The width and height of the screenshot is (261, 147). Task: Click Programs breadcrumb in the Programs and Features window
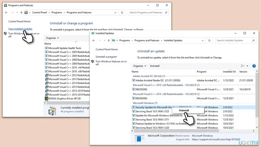point(57,13)
